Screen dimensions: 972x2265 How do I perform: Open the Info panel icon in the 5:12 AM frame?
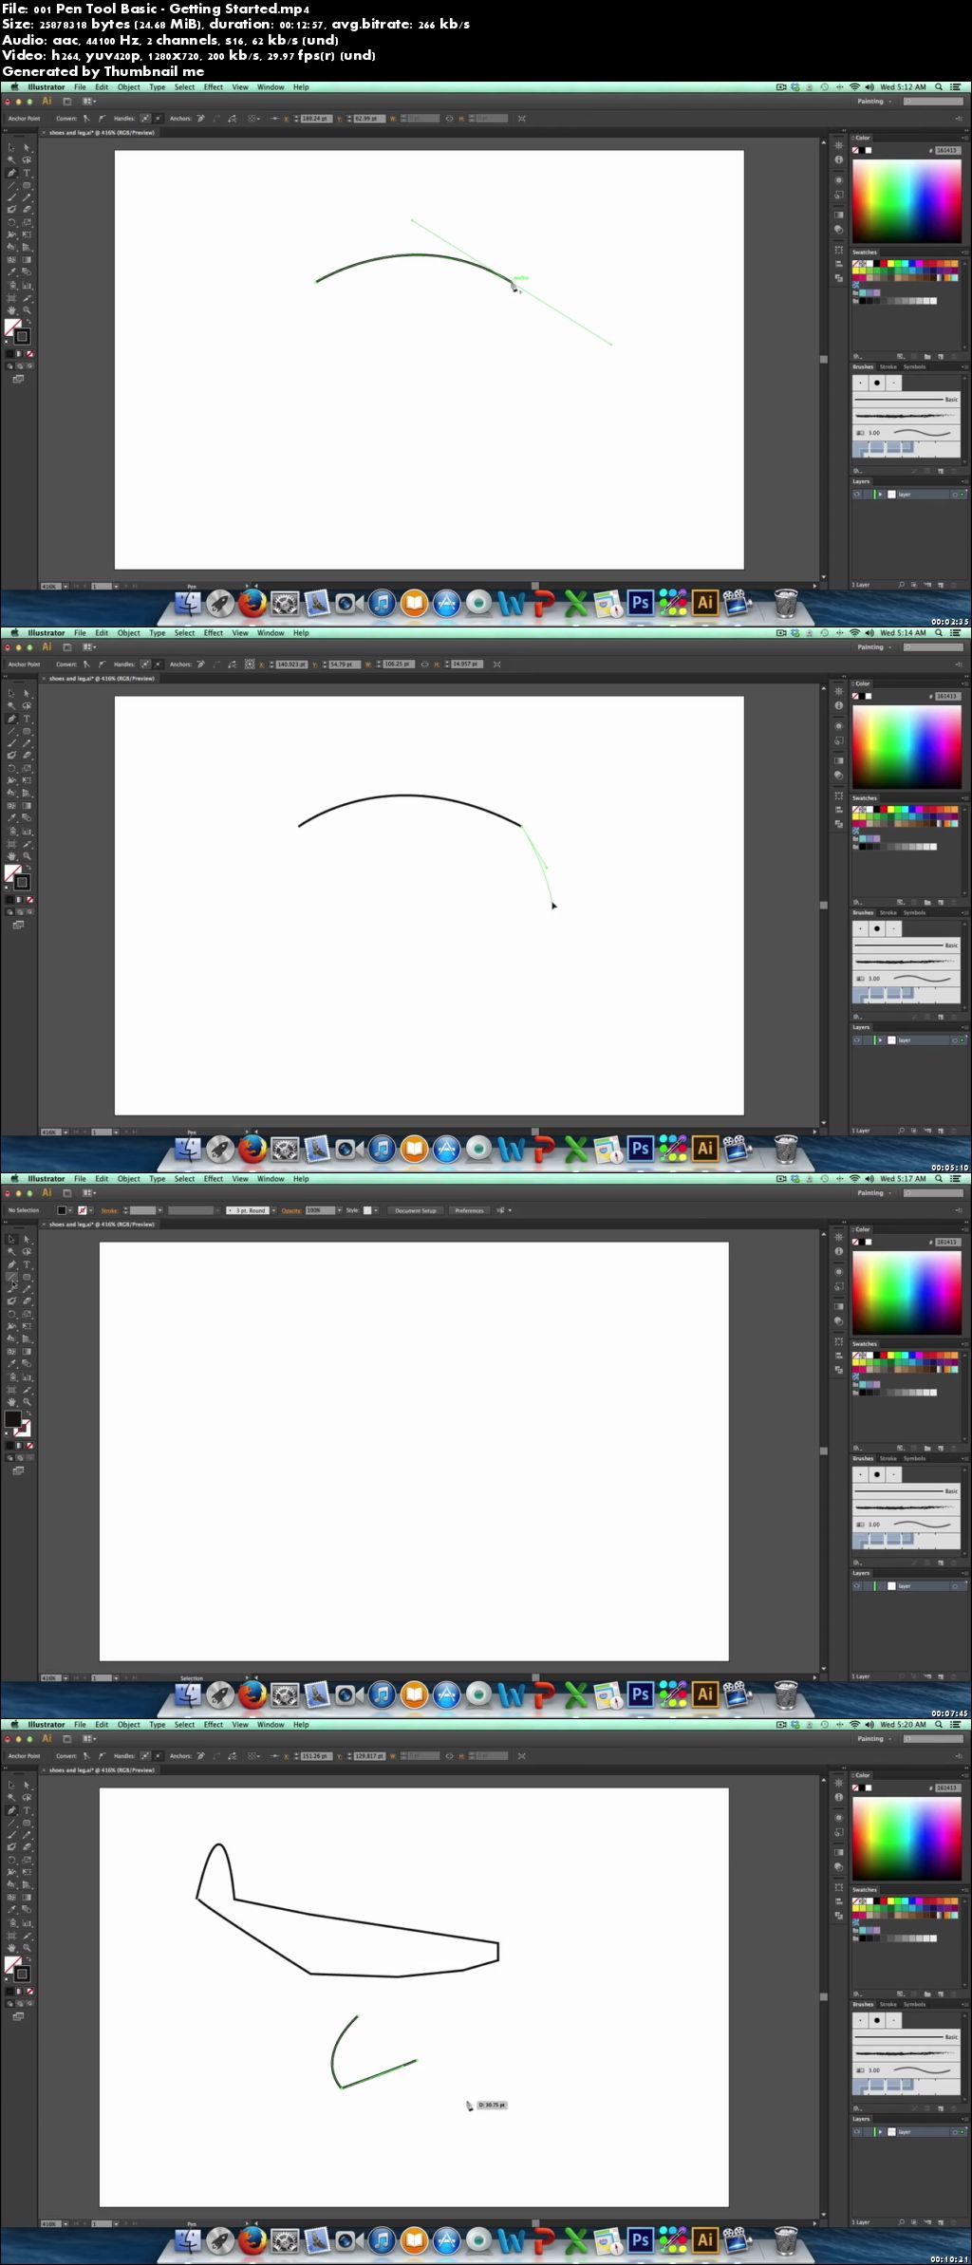point(839,159)
